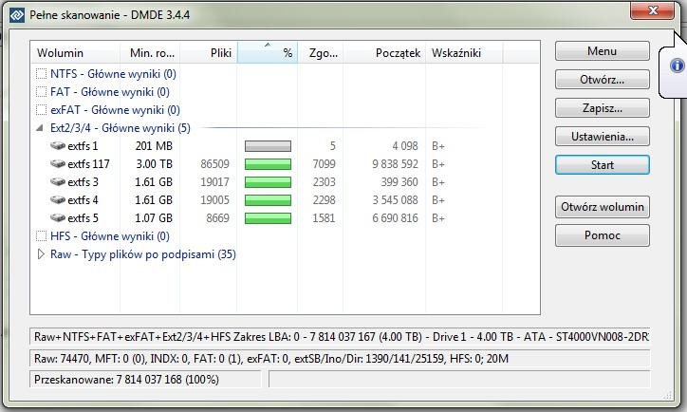Click the drive icon next to extfs 117
The width and height of the screenshot is (687, 412).
point(57,163)
